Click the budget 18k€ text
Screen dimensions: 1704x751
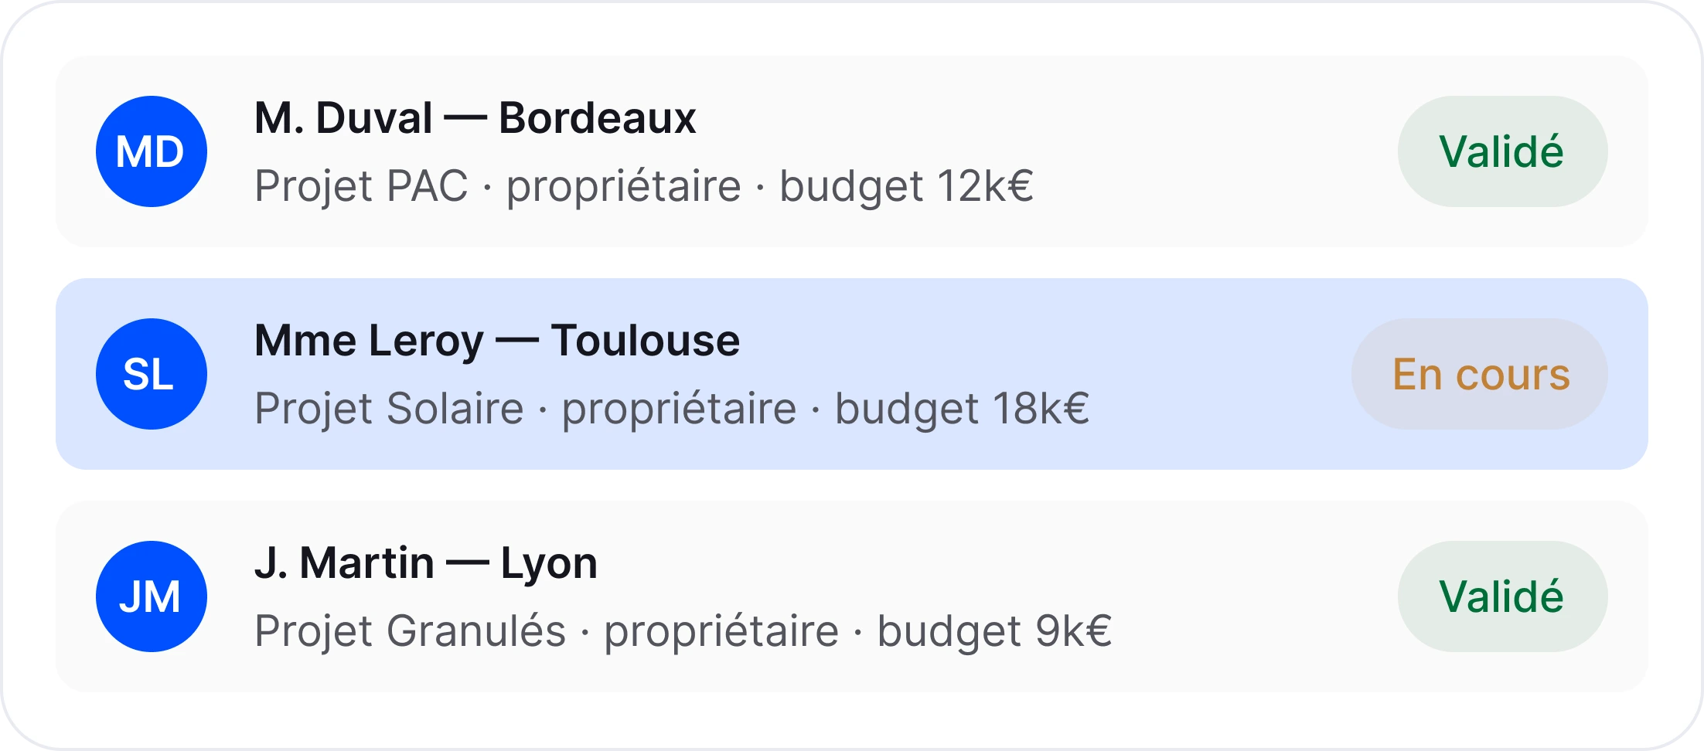tap(962, 409)
